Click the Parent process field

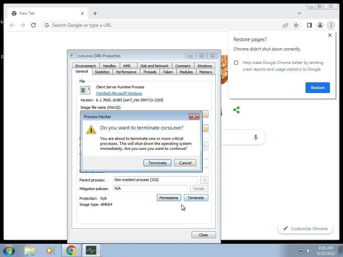click(x=155, y=180)
